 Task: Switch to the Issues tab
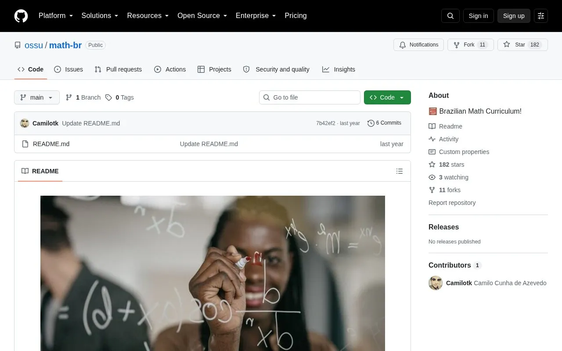point(68,69)
